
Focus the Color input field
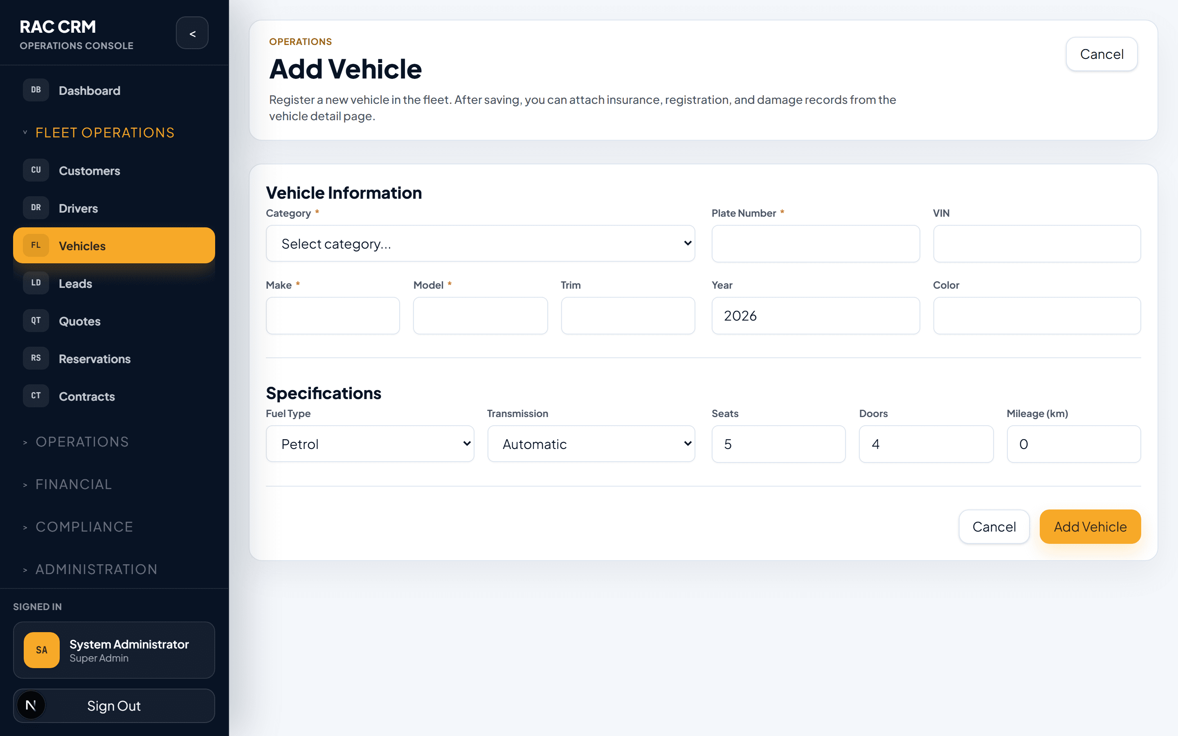tap(1037, 315)
